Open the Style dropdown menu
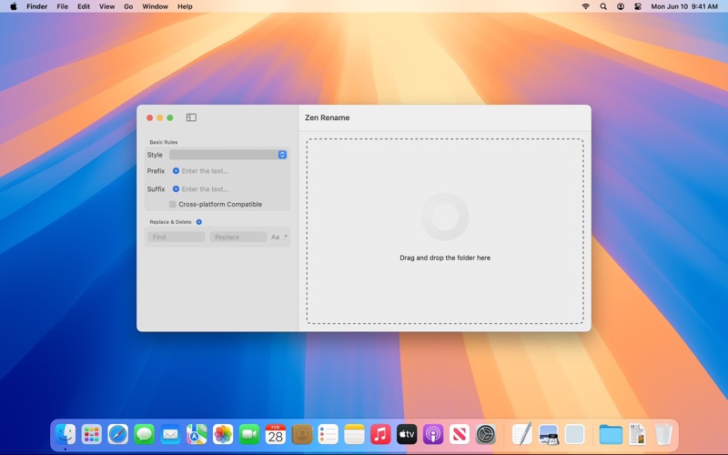The height and width of the screenshot is (455, 728). coord(228,155)
